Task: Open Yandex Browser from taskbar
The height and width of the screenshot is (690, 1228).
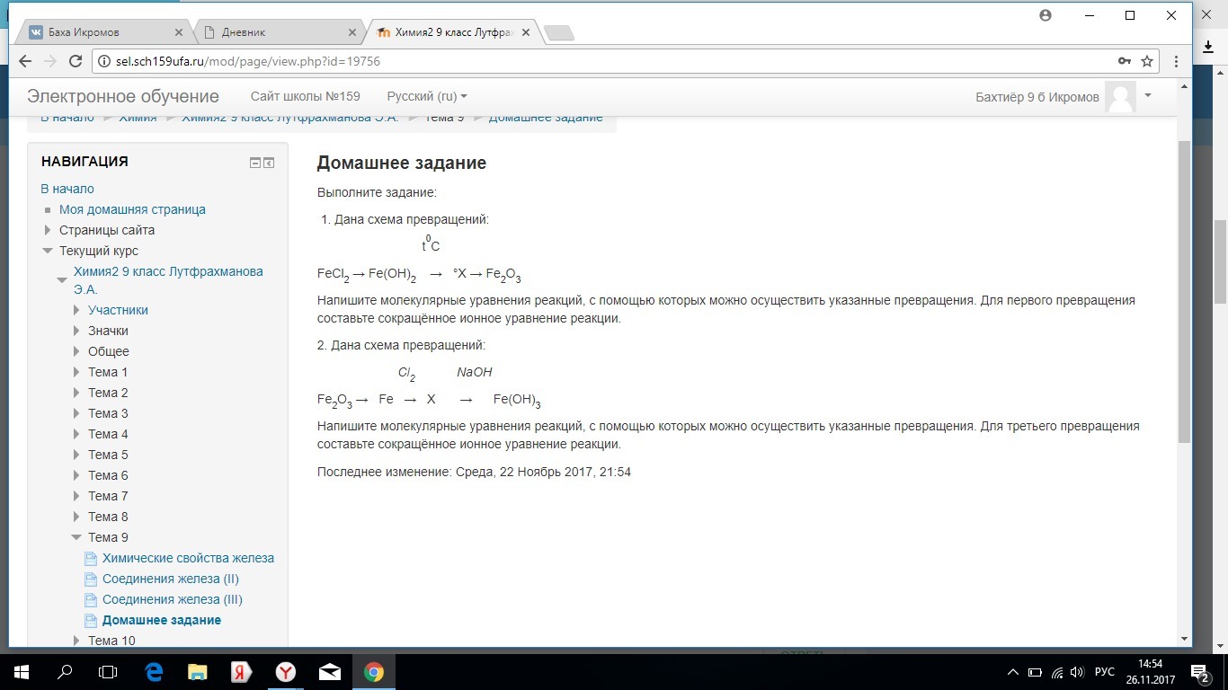Action: tap(285, 672)
